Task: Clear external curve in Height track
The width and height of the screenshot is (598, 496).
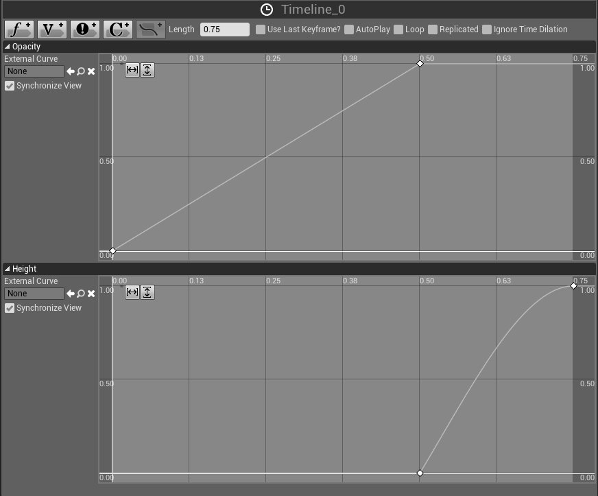Action: pos(91,294)
